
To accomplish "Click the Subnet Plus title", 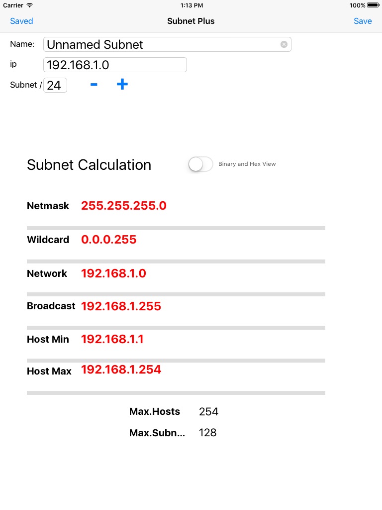I will (191, 21).
